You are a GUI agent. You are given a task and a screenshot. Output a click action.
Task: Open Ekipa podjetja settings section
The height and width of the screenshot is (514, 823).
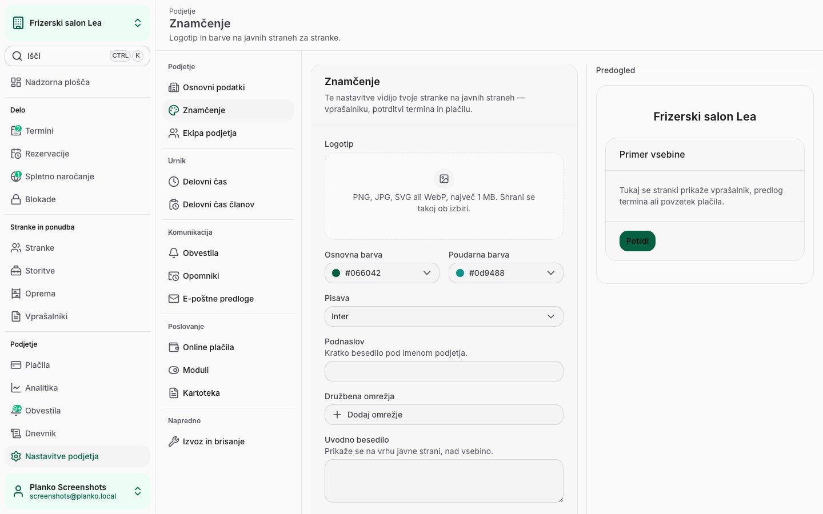point(228,133)
